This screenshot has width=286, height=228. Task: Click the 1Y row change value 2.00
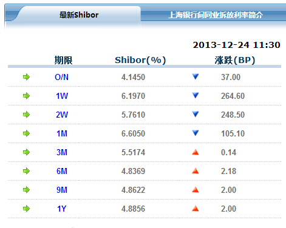click(x=228, y=209)
